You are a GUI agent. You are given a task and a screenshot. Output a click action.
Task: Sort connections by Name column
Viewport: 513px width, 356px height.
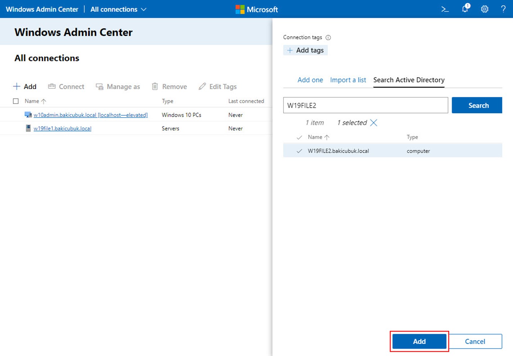[35, 101]
